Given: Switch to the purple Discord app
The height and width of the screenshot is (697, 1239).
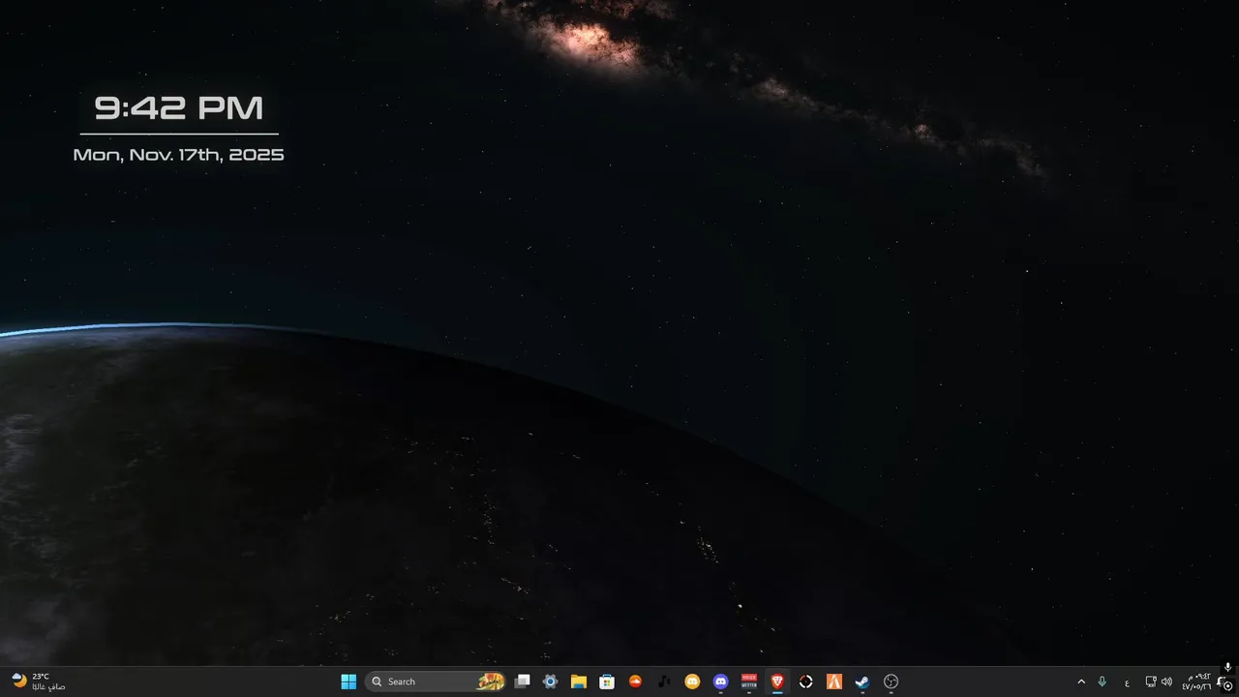Looking at the screenshot, I should 720,682.
